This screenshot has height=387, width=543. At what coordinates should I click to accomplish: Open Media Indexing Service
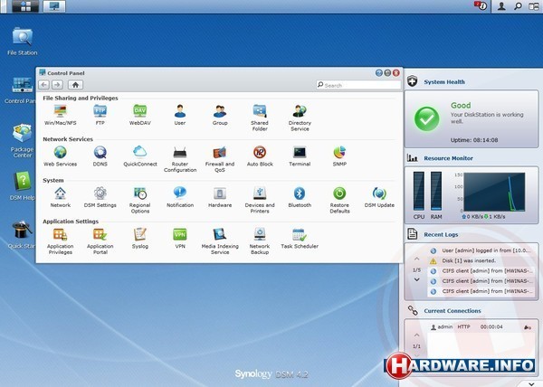[220, 241]
